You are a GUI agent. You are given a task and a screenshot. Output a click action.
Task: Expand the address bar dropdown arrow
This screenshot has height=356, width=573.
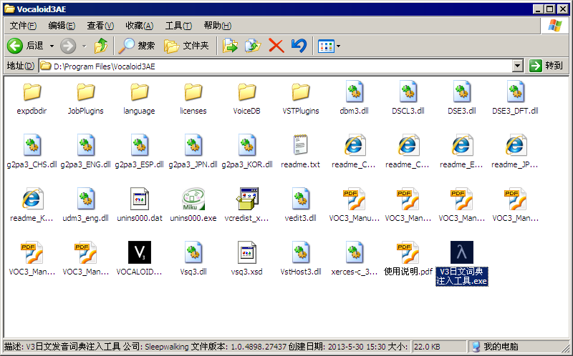[x=517, y=66]
